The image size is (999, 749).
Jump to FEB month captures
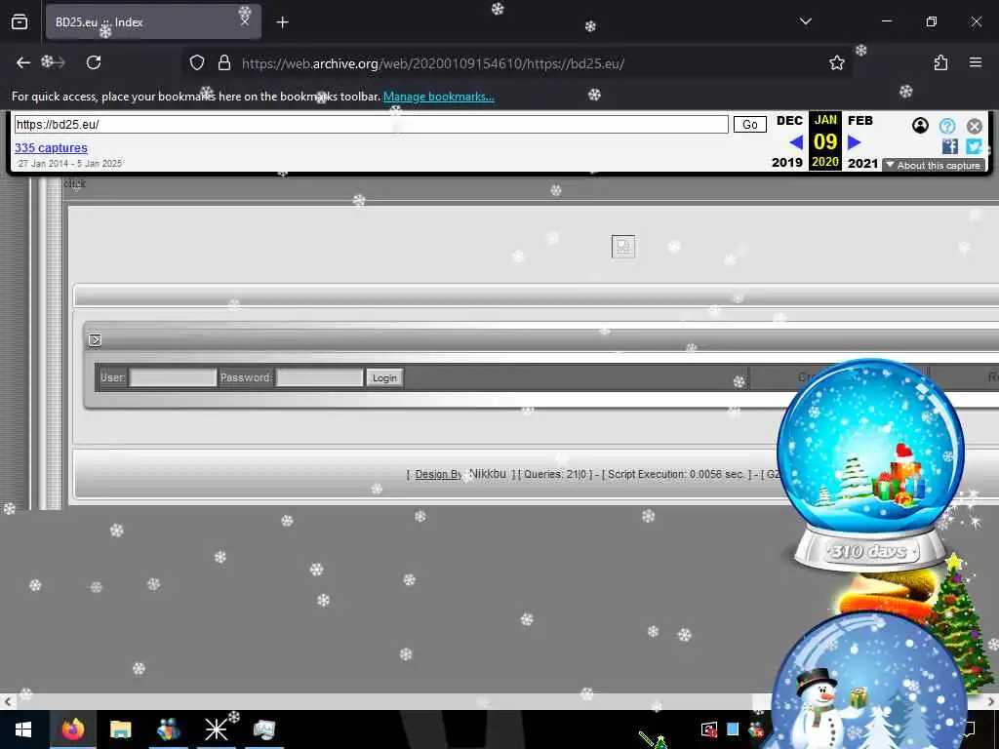(x=860, y=120)
